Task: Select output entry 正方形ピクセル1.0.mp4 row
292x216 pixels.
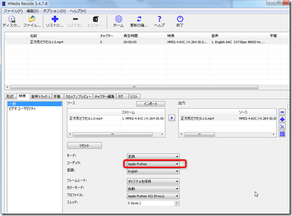Action: pyautogui.click(x=228, y=118)
